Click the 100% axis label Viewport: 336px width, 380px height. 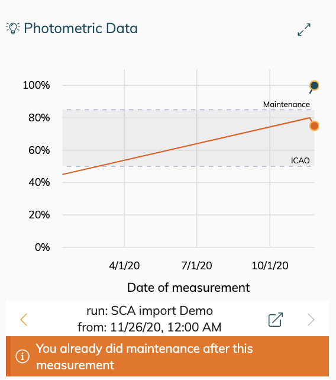pyautogui.click(x=36, y=85)
